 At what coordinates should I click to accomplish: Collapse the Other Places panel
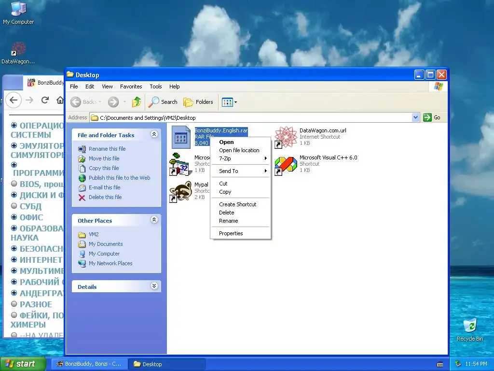click(x=154, y=220)
